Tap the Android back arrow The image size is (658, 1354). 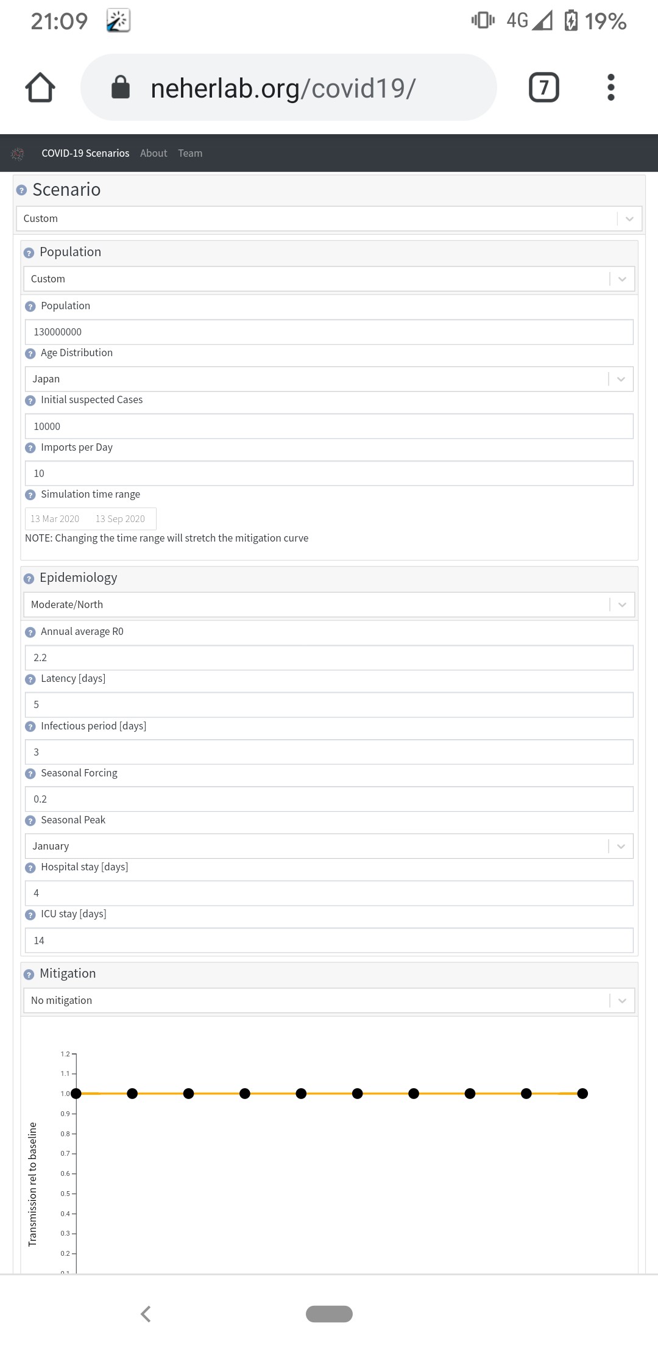[x=146, y=1314]
